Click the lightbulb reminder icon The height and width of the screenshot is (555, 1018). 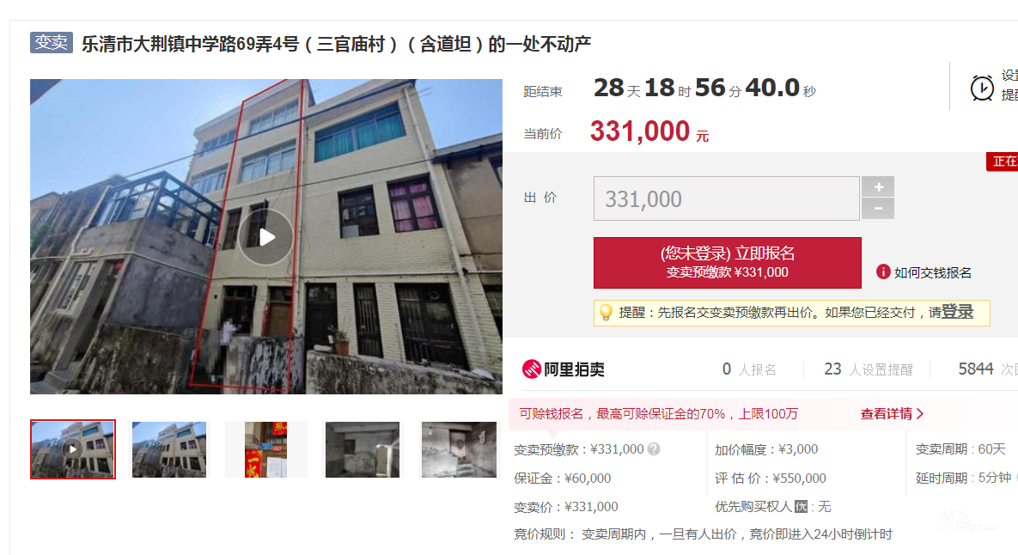(606, 313)
